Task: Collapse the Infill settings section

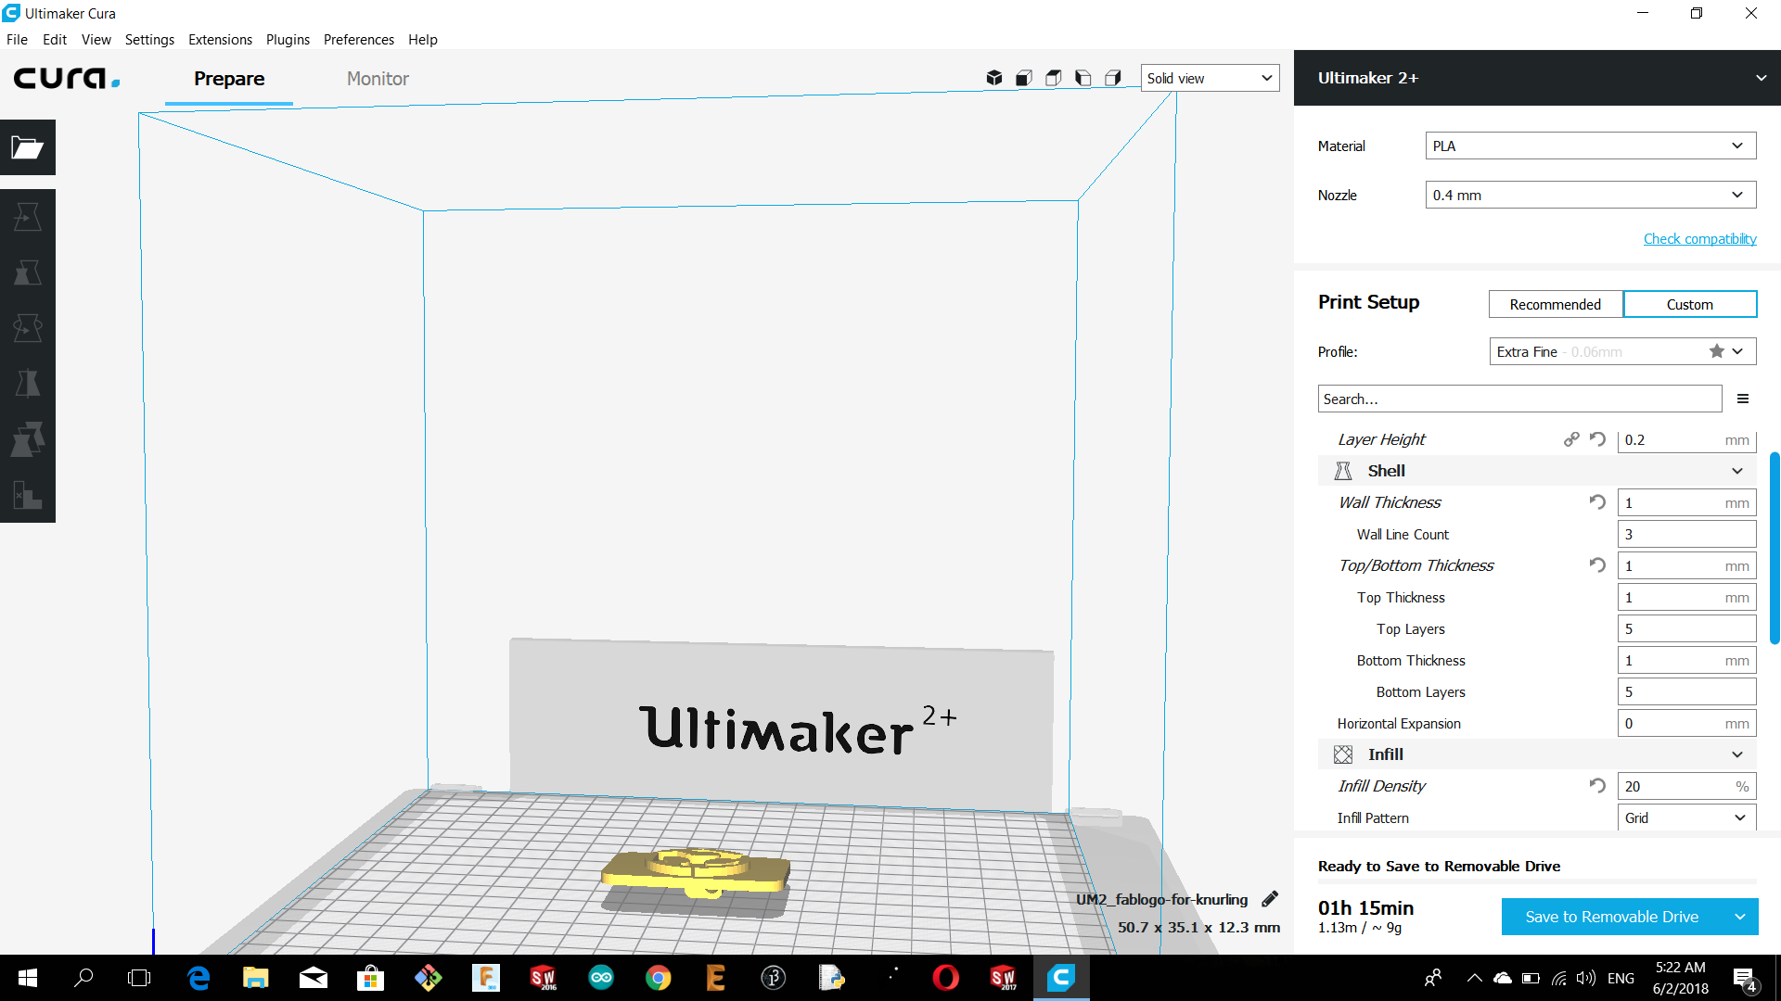Action: coord(1537,754)
